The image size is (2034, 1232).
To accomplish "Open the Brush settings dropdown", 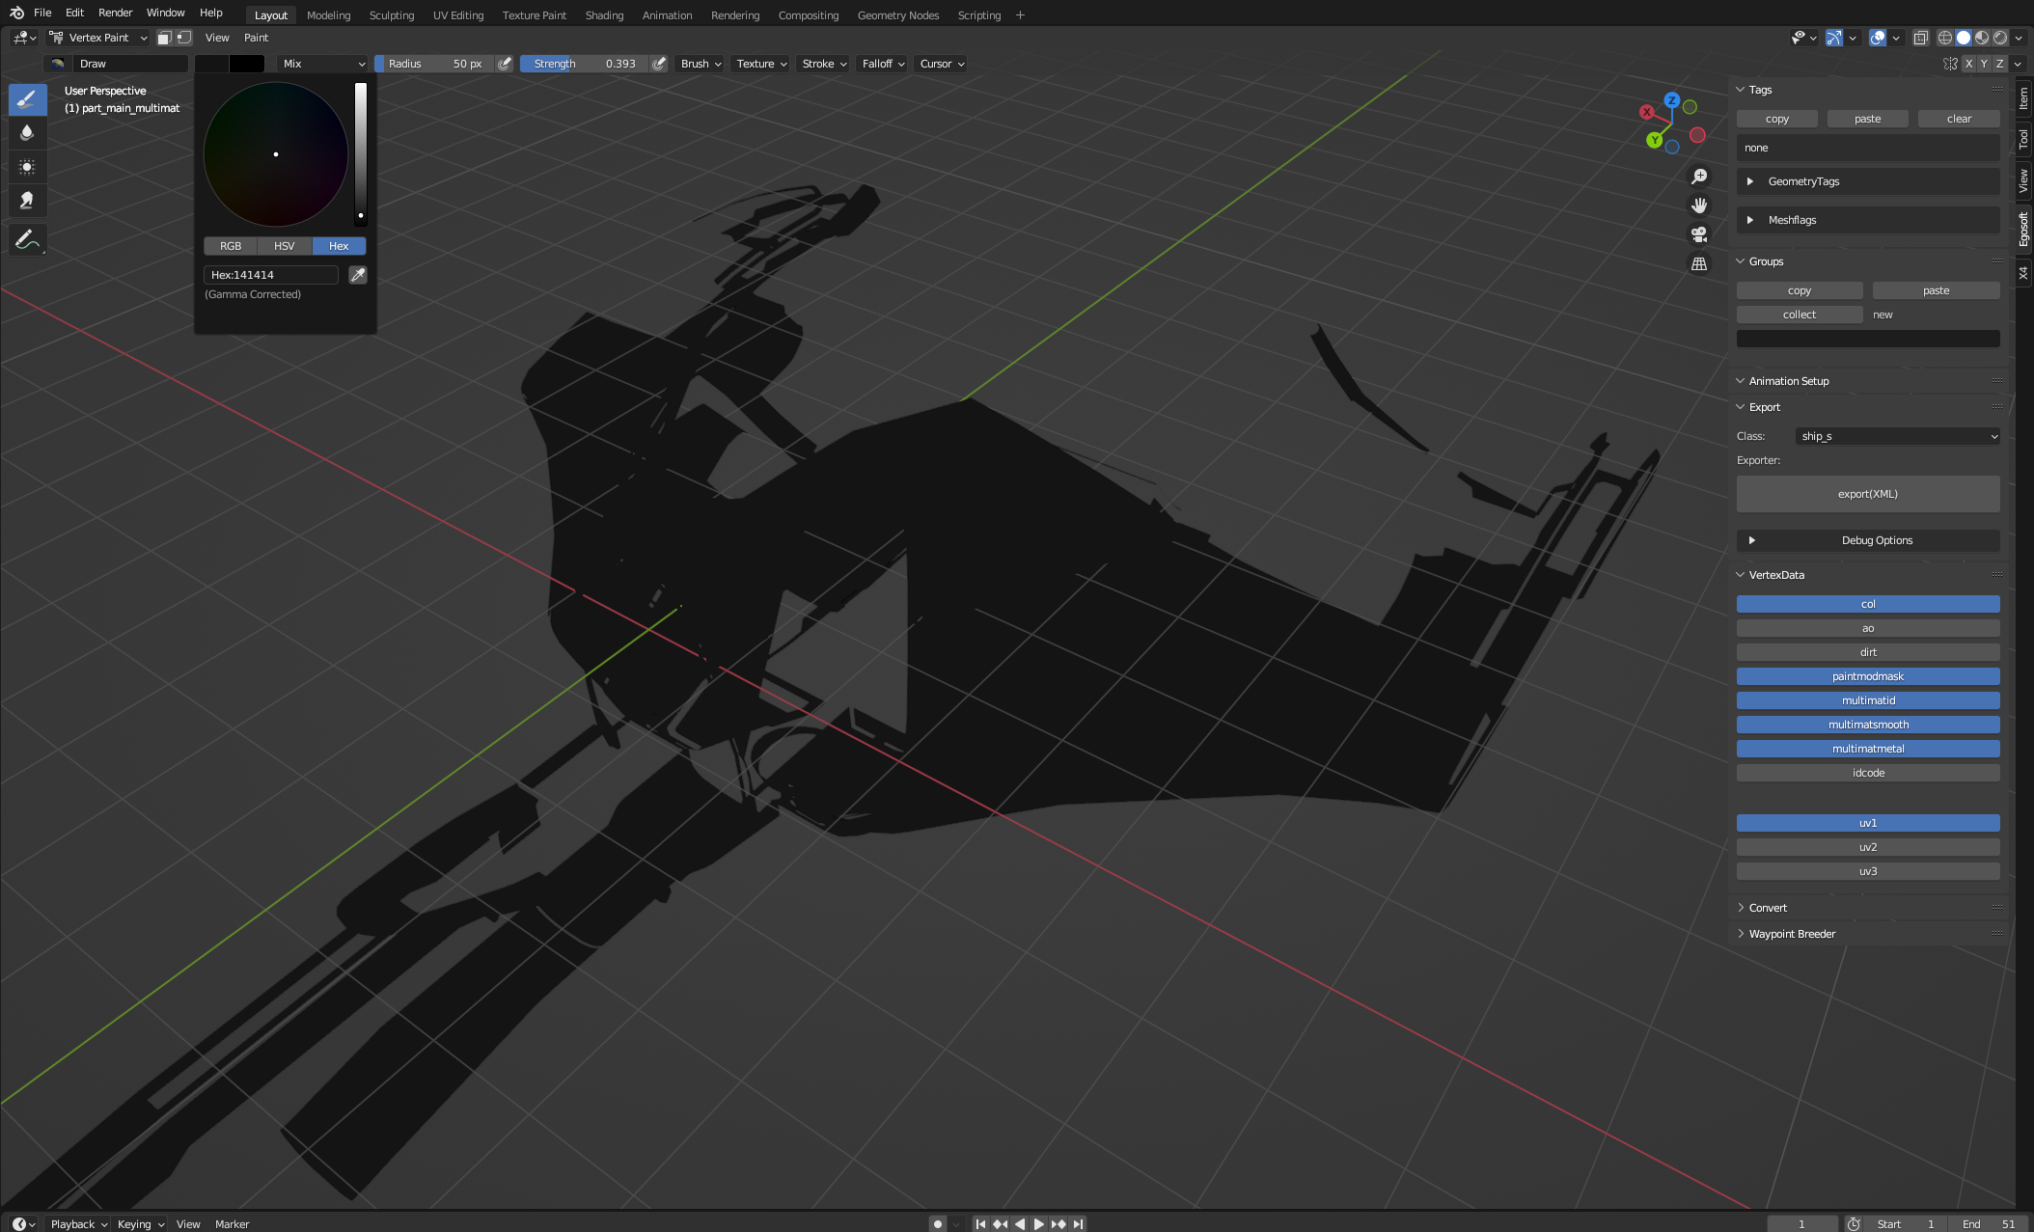I will (701, 64).
